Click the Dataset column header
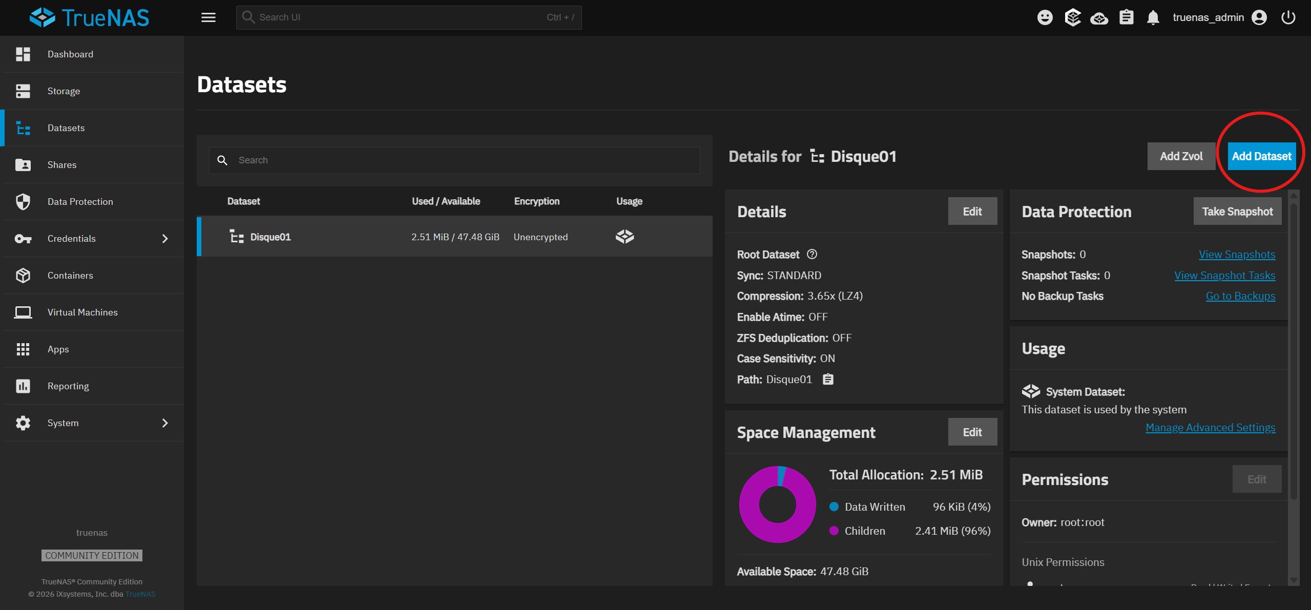 pos(243,201)
